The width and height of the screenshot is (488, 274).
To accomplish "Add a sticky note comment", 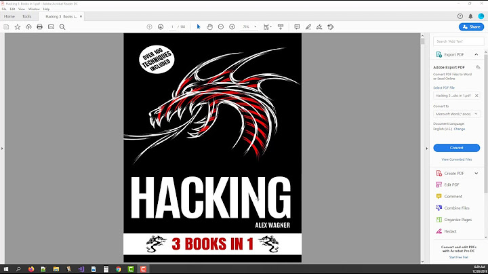I will click(297, 27).
